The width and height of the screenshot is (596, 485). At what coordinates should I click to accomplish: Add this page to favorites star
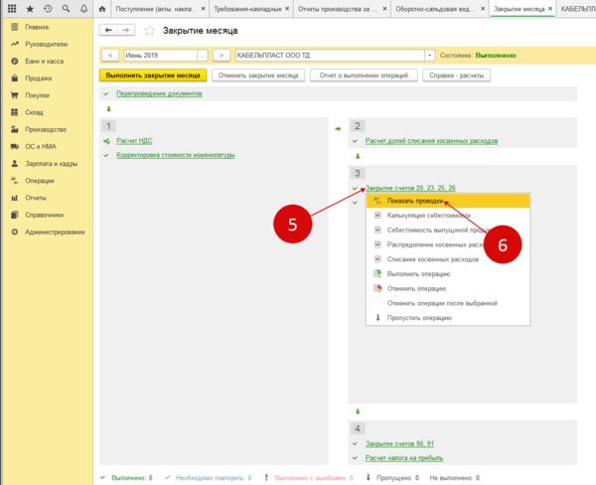pyautogui.click(x=149, y=31)
